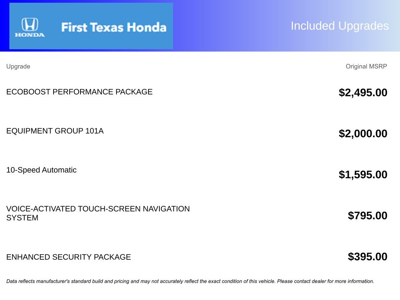The image size is (400, 300).
Task: Click the $1,595.00 price
Action: point(363,175)
